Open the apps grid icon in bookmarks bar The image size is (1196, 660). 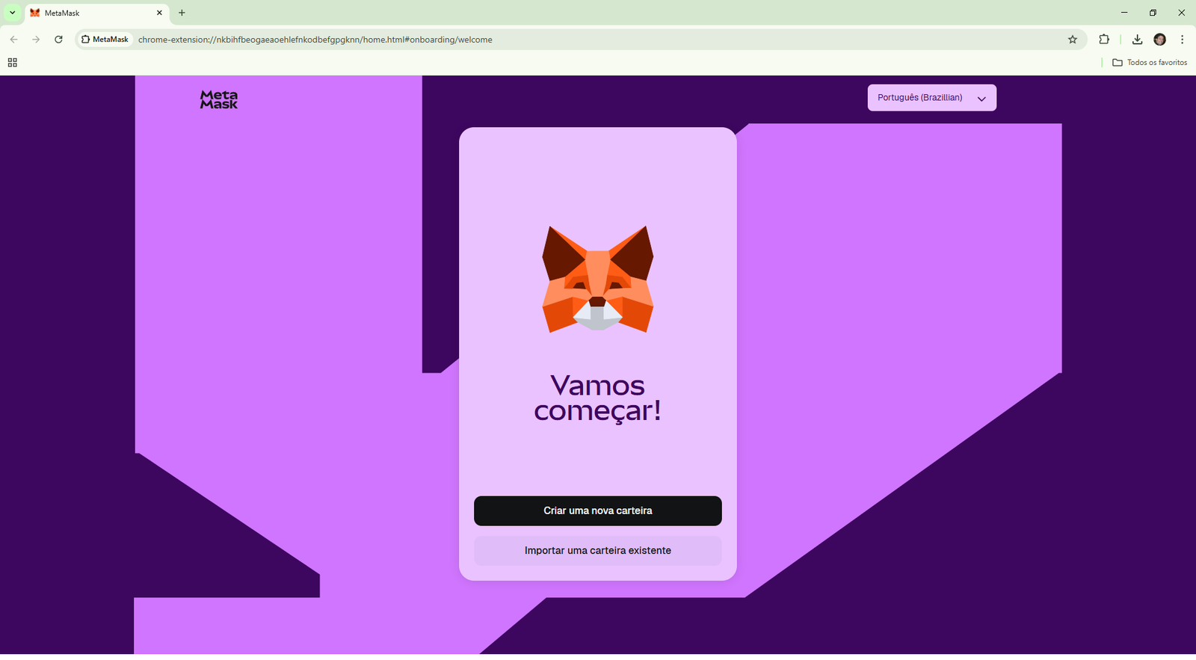(12, 63)
